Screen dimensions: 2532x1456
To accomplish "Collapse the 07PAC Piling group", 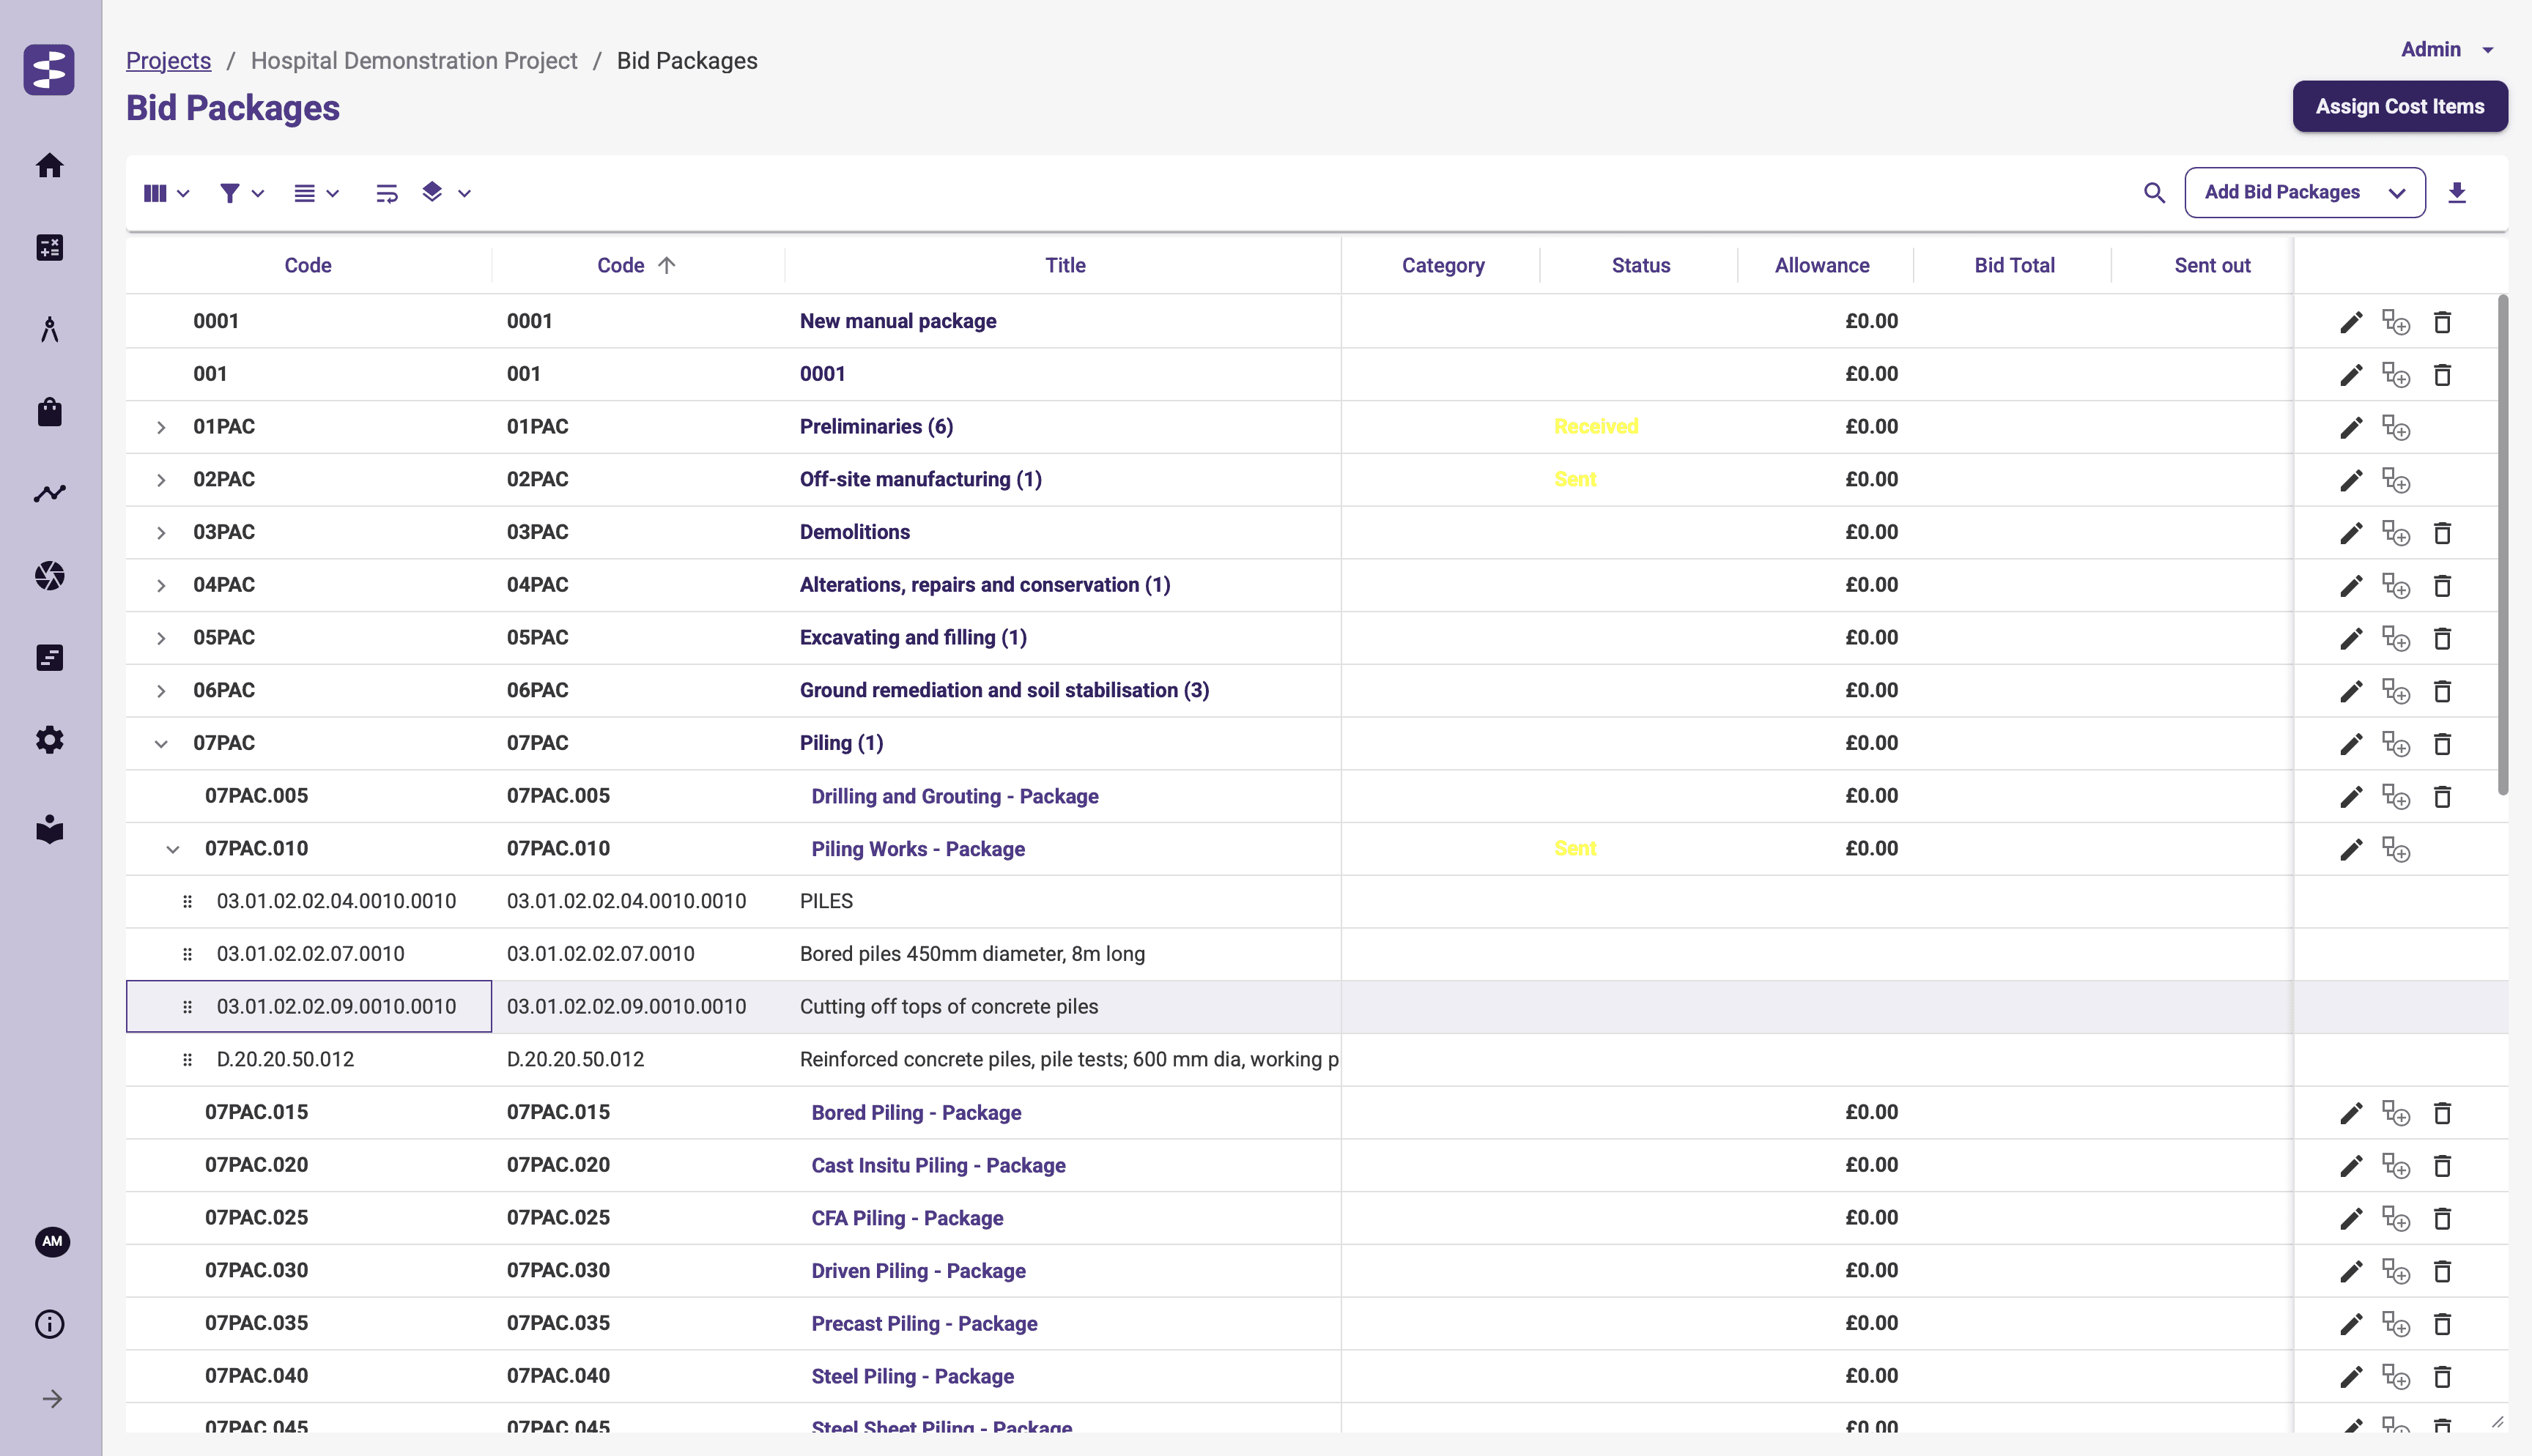I will click(x=161, y=744).
